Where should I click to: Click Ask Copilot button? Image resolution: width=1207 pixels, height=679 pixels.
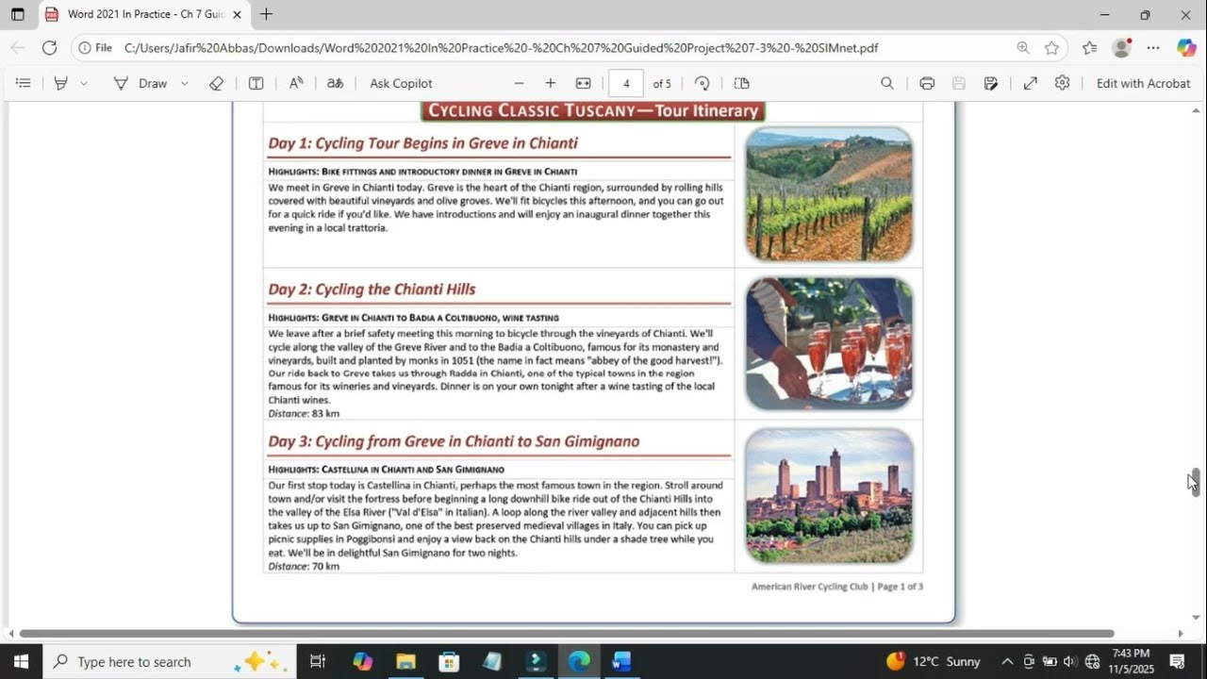click(x=401, y=83)
